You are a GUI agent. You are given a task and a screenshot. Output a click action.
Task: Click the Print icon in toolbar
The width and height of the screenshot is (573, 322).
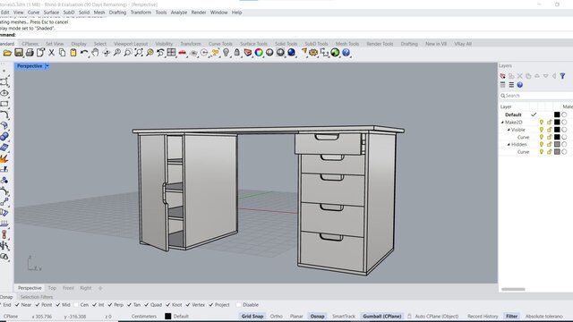[30, 53]
